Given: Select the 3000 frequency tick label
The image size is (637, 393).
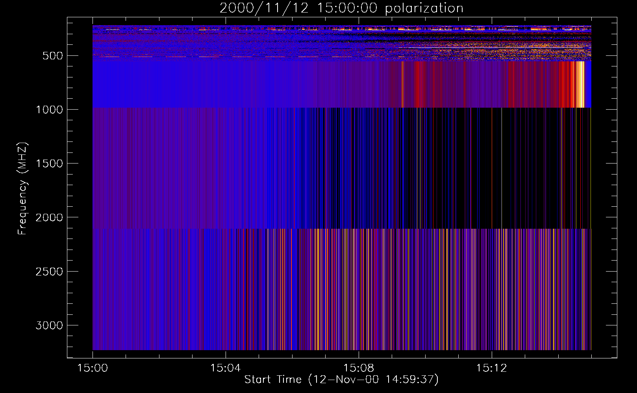Looking at the screenshot, I should click(49, 325).
